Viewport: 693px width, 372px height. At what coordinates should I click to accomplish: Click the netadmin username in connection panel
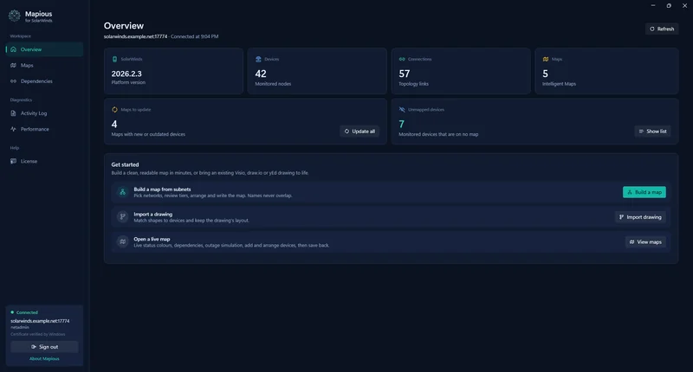coord(20,327)
